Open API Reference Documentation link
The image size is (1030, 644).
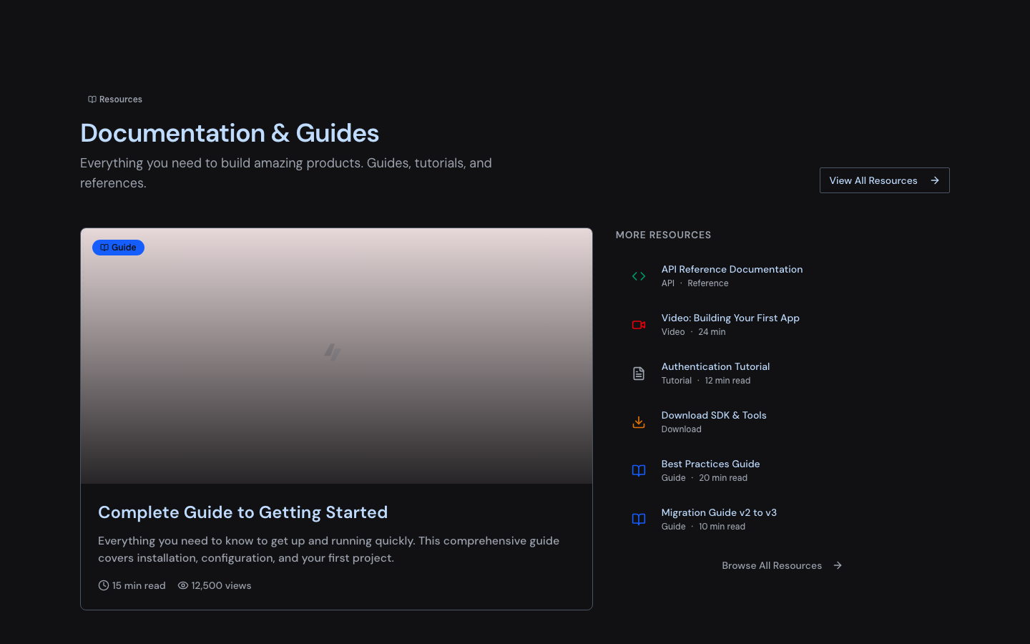pos(732,270)
